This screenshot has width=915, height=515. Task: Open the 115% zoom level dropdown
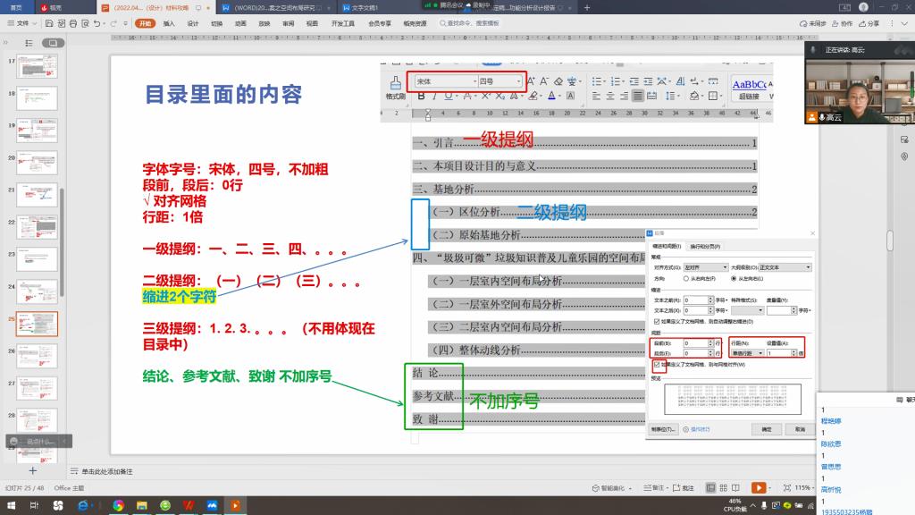[x=804, y=487]
